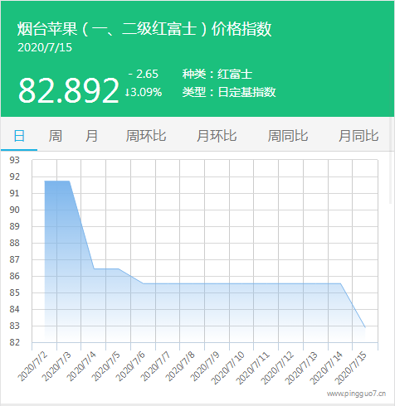This screenshot has width=395, height=406.
Task: Click the 2020/7/10 x-axis label
Action: [227, 368]
